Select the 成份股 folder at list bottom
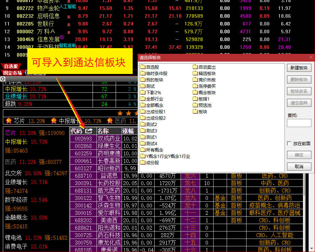Screen dimensions: 315x252 point(150,162)
